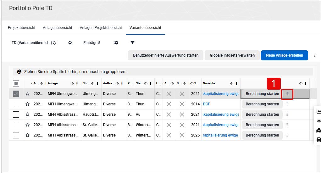
Task: Open variant link in the Au row
Action: (221, 114)
